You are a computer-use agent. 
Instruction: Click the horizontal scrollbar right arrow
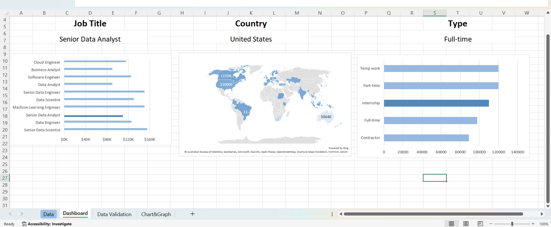pos(541,214)
